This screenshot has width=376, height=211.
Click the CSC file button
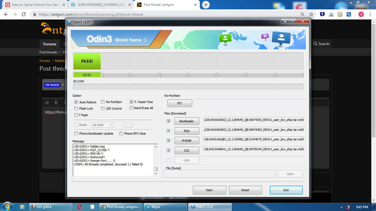tap(187, 150)
